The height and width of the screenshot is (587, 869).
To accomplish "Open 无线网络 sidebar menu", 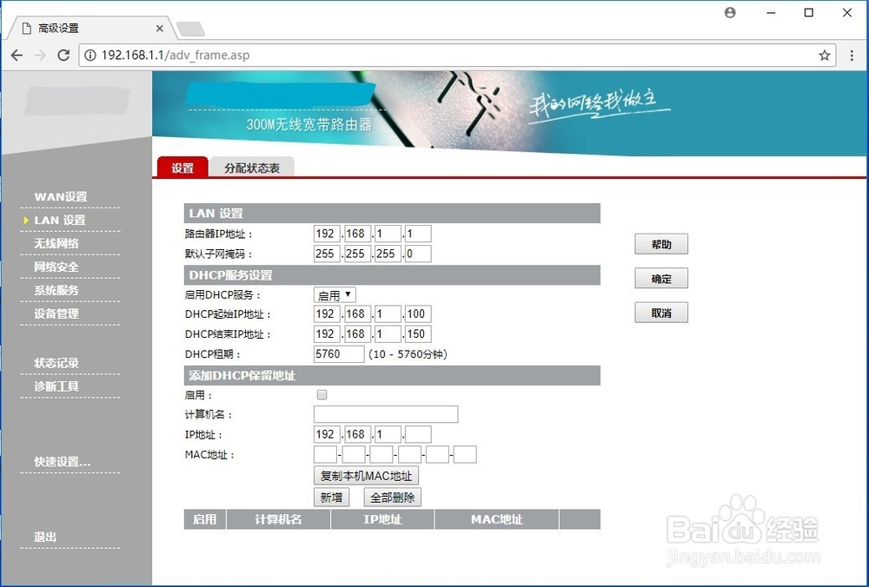I will pos(56,243).
